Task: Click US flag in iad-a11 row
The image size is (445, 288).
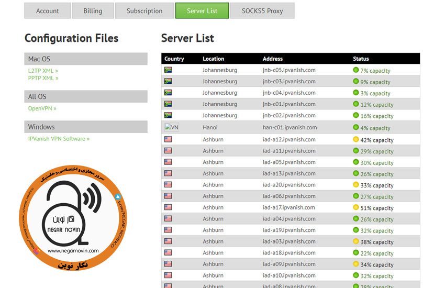Action: (168, 151)
